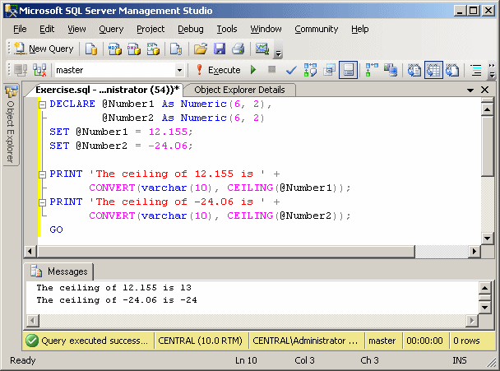Image resolution: width=500 pixels, height=371 pixels.
Task: Open Analysis Services XMLA Query
Action: point(153,49)
